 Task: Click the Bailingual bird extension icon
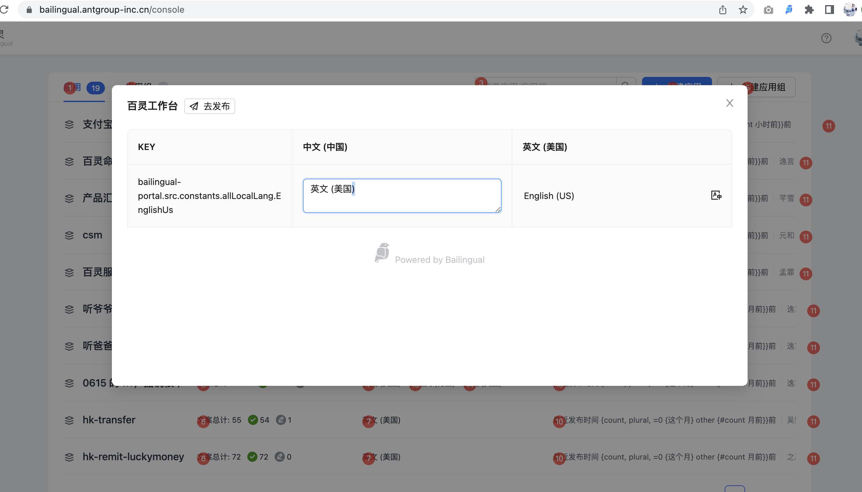pos(788,10)
